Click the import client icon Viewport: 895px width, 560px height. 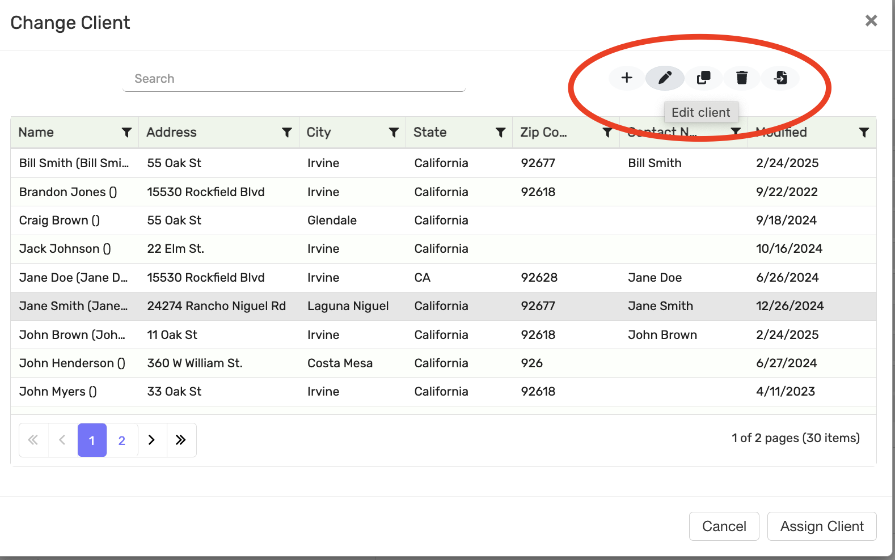[780, 78]
